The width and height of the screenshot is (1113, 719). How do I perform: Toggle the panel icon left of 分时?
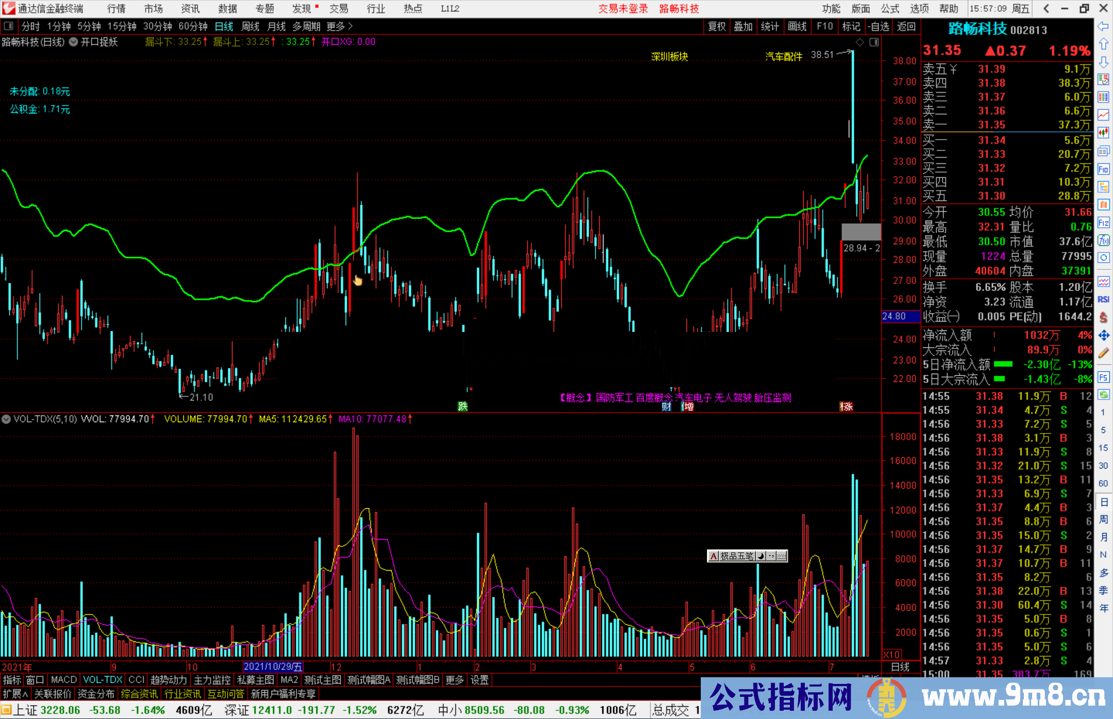click(9, 26)
